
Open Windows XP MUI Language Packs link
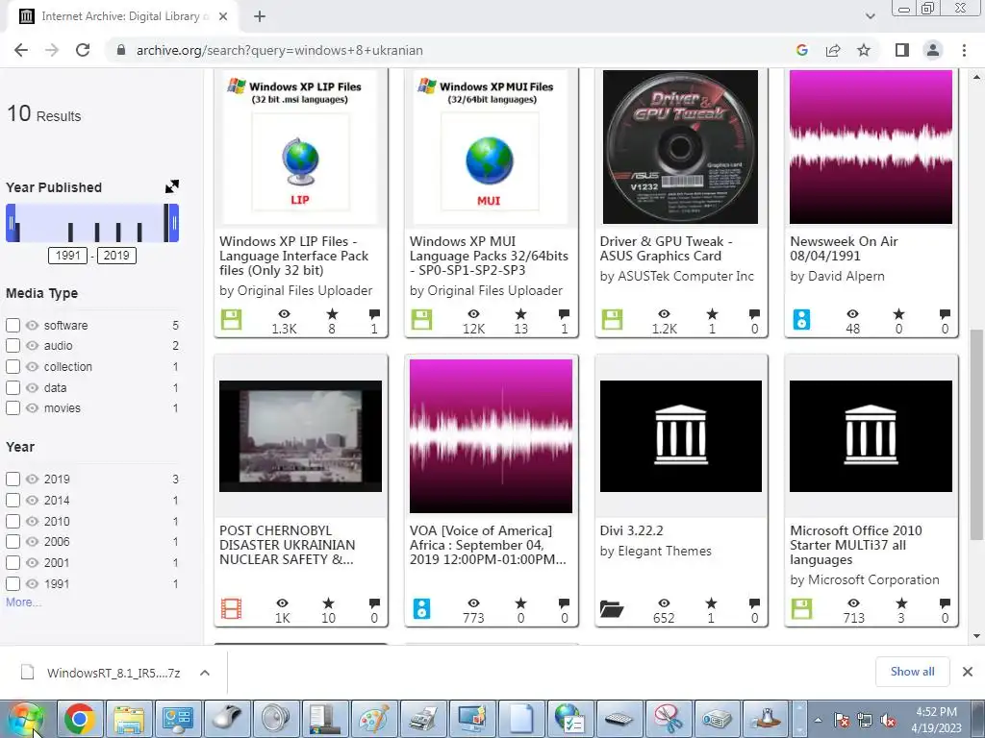pyautogui.click(x=489, y=256)
